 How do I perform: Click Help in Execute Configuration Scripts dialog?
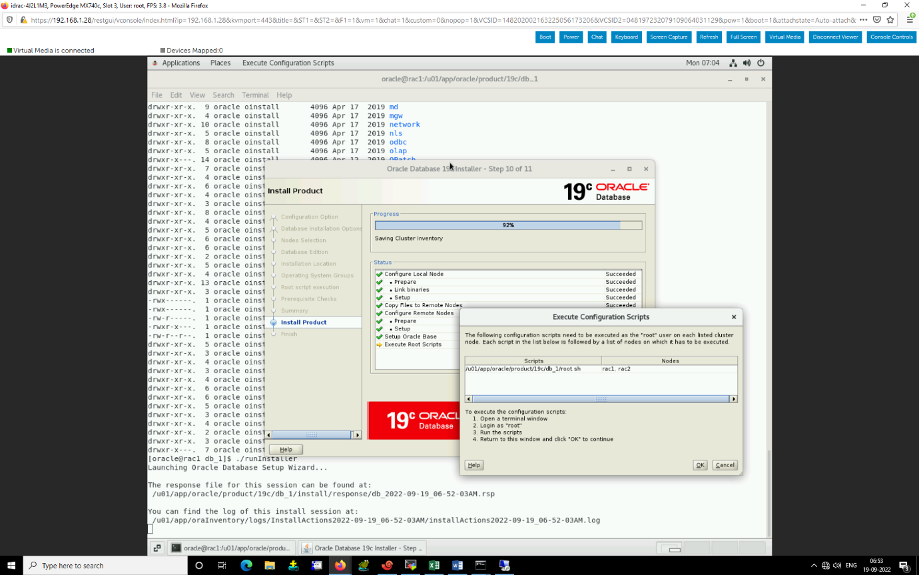click(x=473, y=465)
